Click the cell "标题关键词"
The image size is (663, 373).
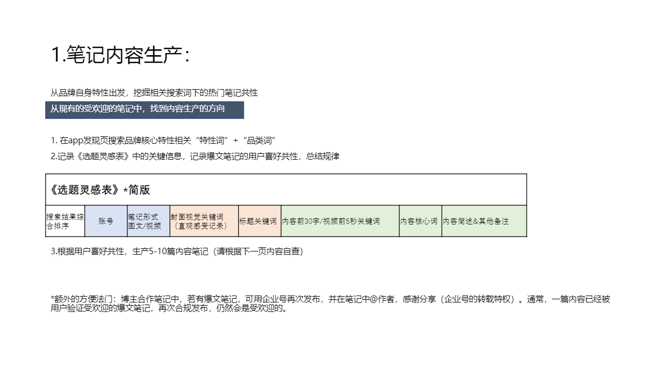tap(259, 221)
